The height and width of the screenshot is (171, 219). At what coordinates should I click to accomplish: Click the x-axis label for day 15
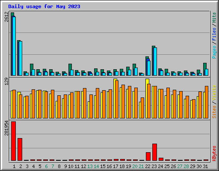[103, 166]
